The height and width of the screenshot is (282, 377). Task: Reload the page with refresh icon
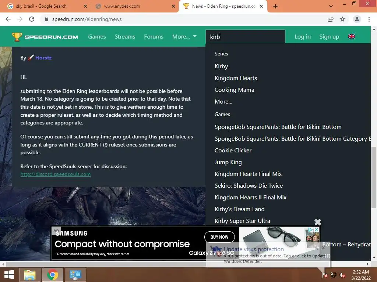(x=32, y=19)
